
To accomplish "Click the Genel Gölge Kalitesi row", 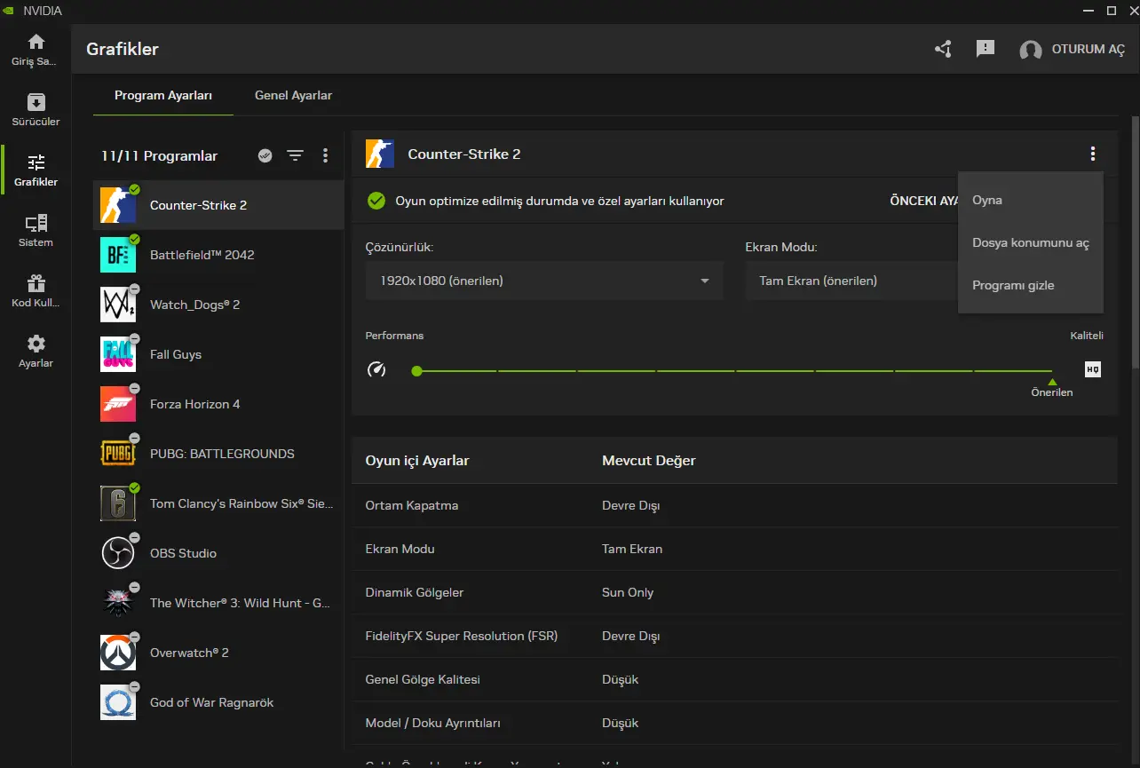I will tap(734, 679).
